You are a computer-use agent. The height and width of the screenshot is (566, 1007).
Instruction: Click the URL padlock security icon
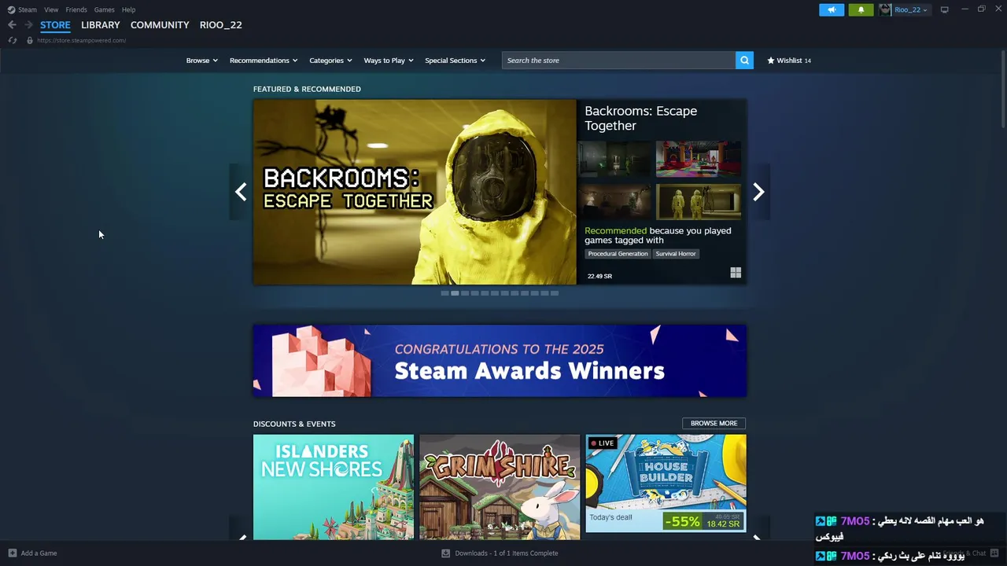tap(30, 40)
